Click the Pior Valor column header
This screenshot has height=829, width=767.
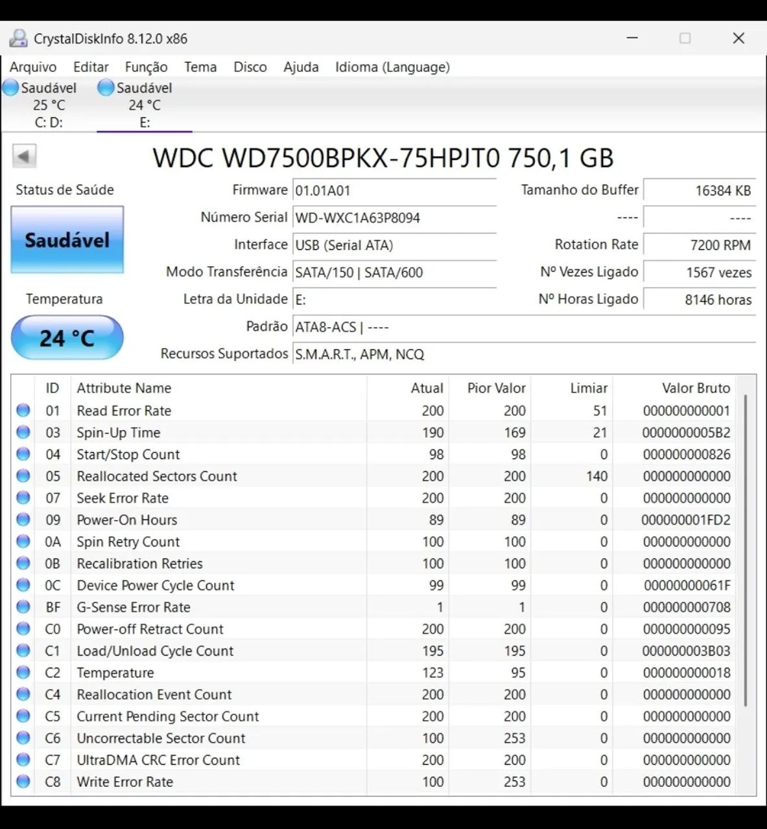pyautogui.click(x=490, y=388)
